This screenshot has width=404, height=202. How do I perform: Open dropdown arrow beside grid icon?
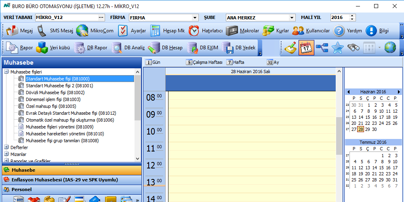379,48
